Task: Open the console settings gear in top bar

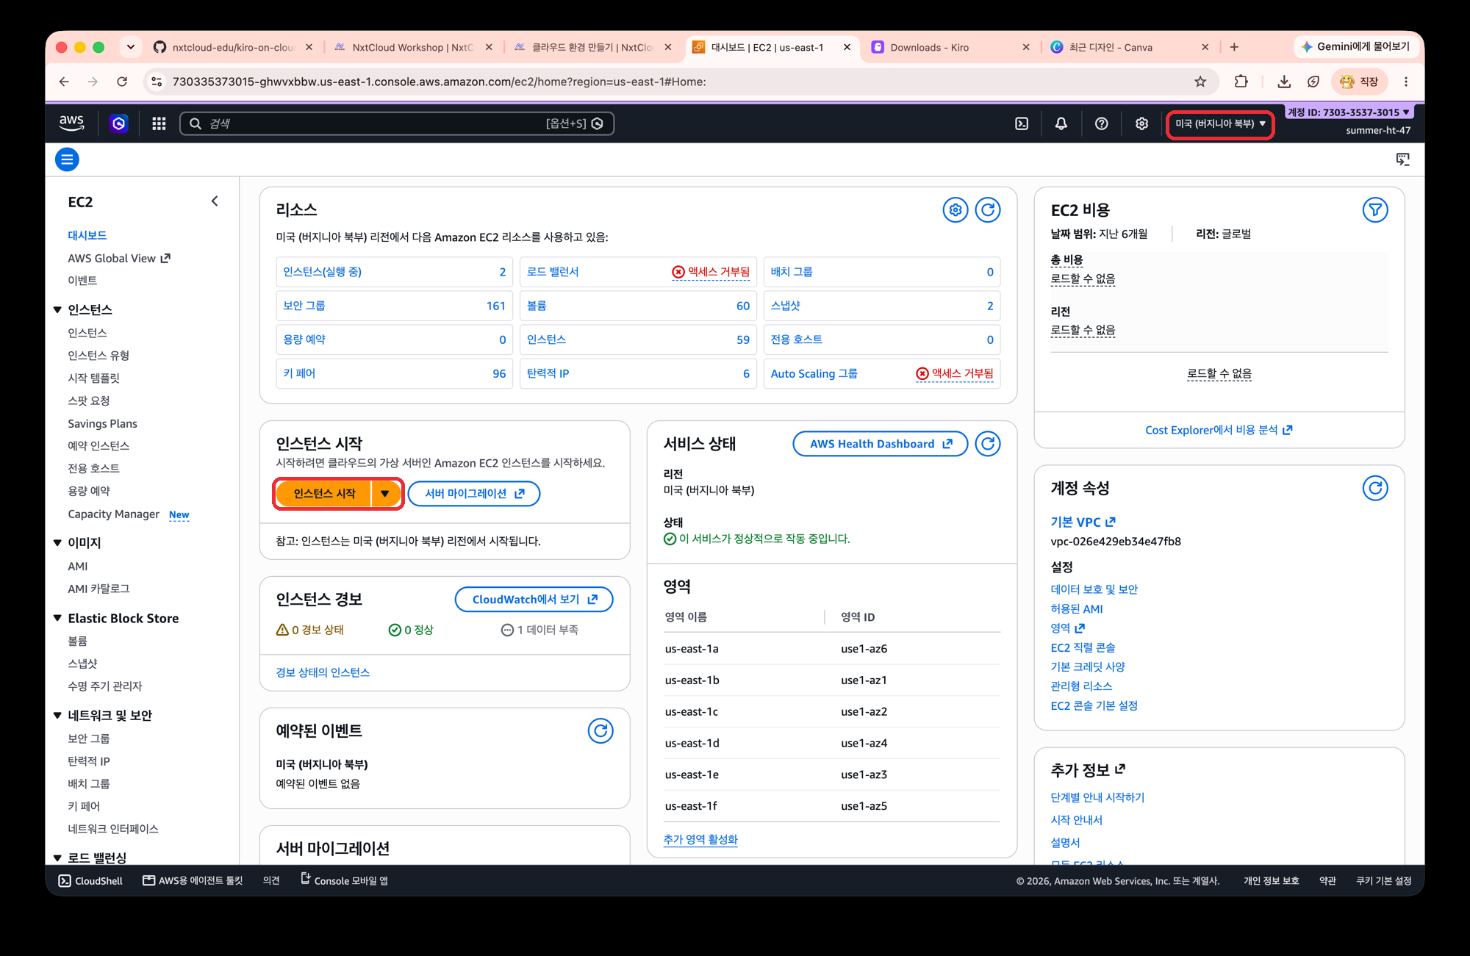Action: (1141, 123)
